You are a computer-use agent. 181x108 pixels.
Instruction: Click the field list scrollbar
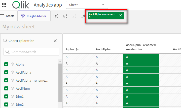click(60, 83)
